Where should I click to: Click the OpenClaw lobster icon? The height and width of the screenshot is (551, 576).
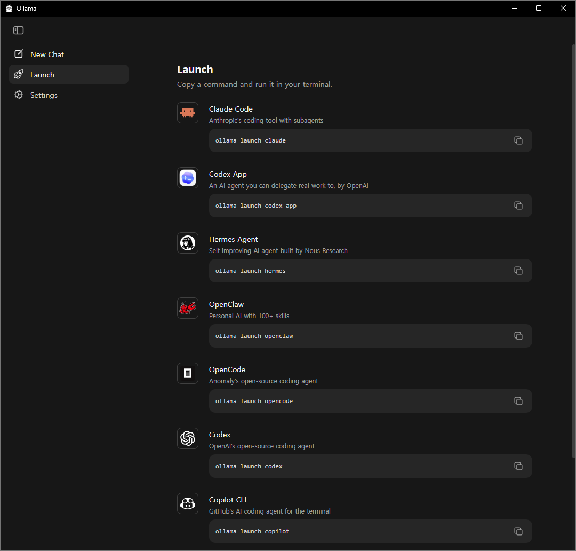coord(188,308)
